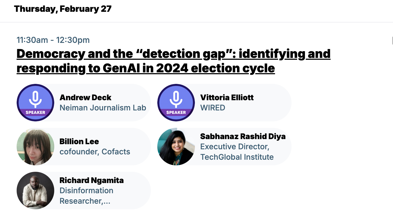Open Billion Lee's profile photo
393x216 pixels.
35,146
